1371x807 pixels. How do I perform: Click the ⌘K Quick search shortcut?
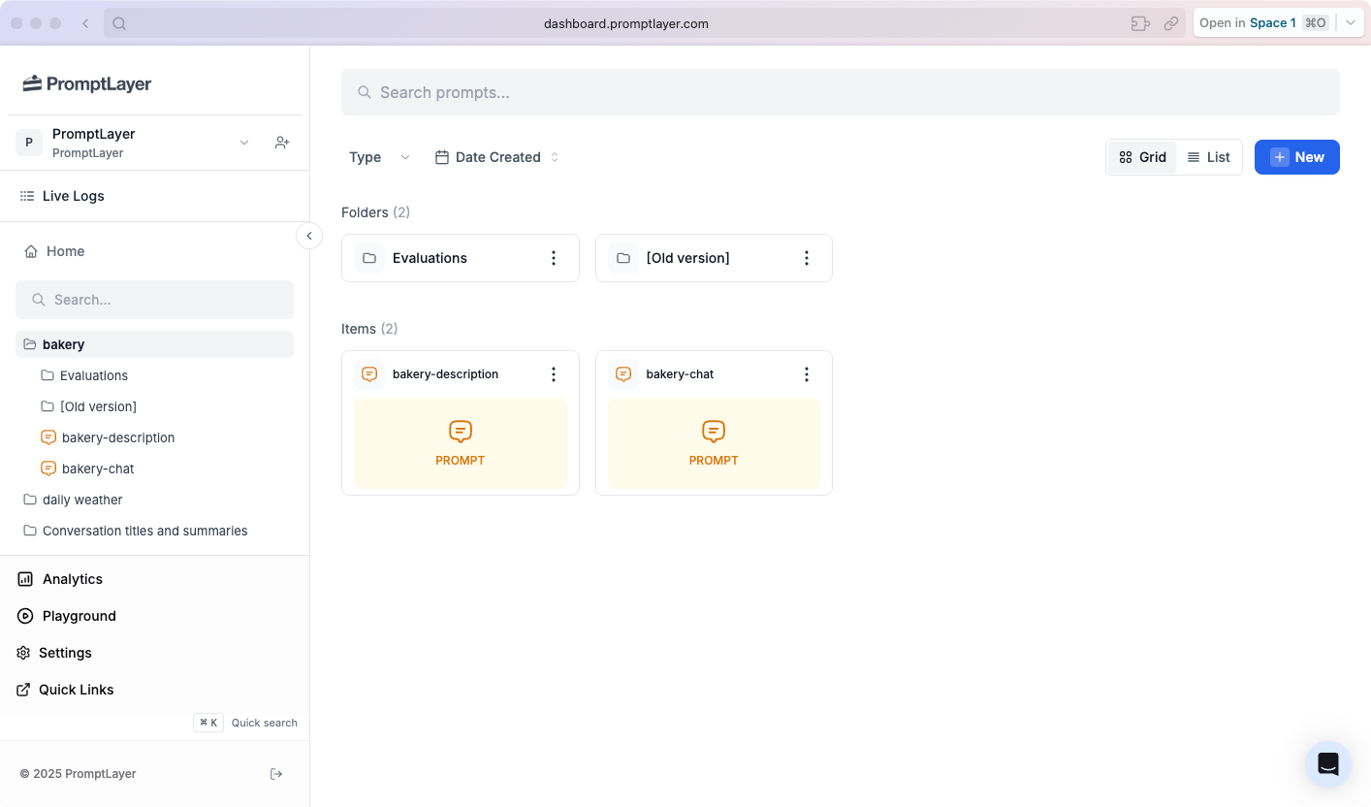246,723
